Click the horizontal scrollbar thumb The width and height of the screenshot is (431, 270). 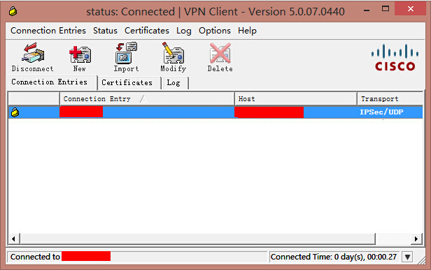[x=198, y=239]
